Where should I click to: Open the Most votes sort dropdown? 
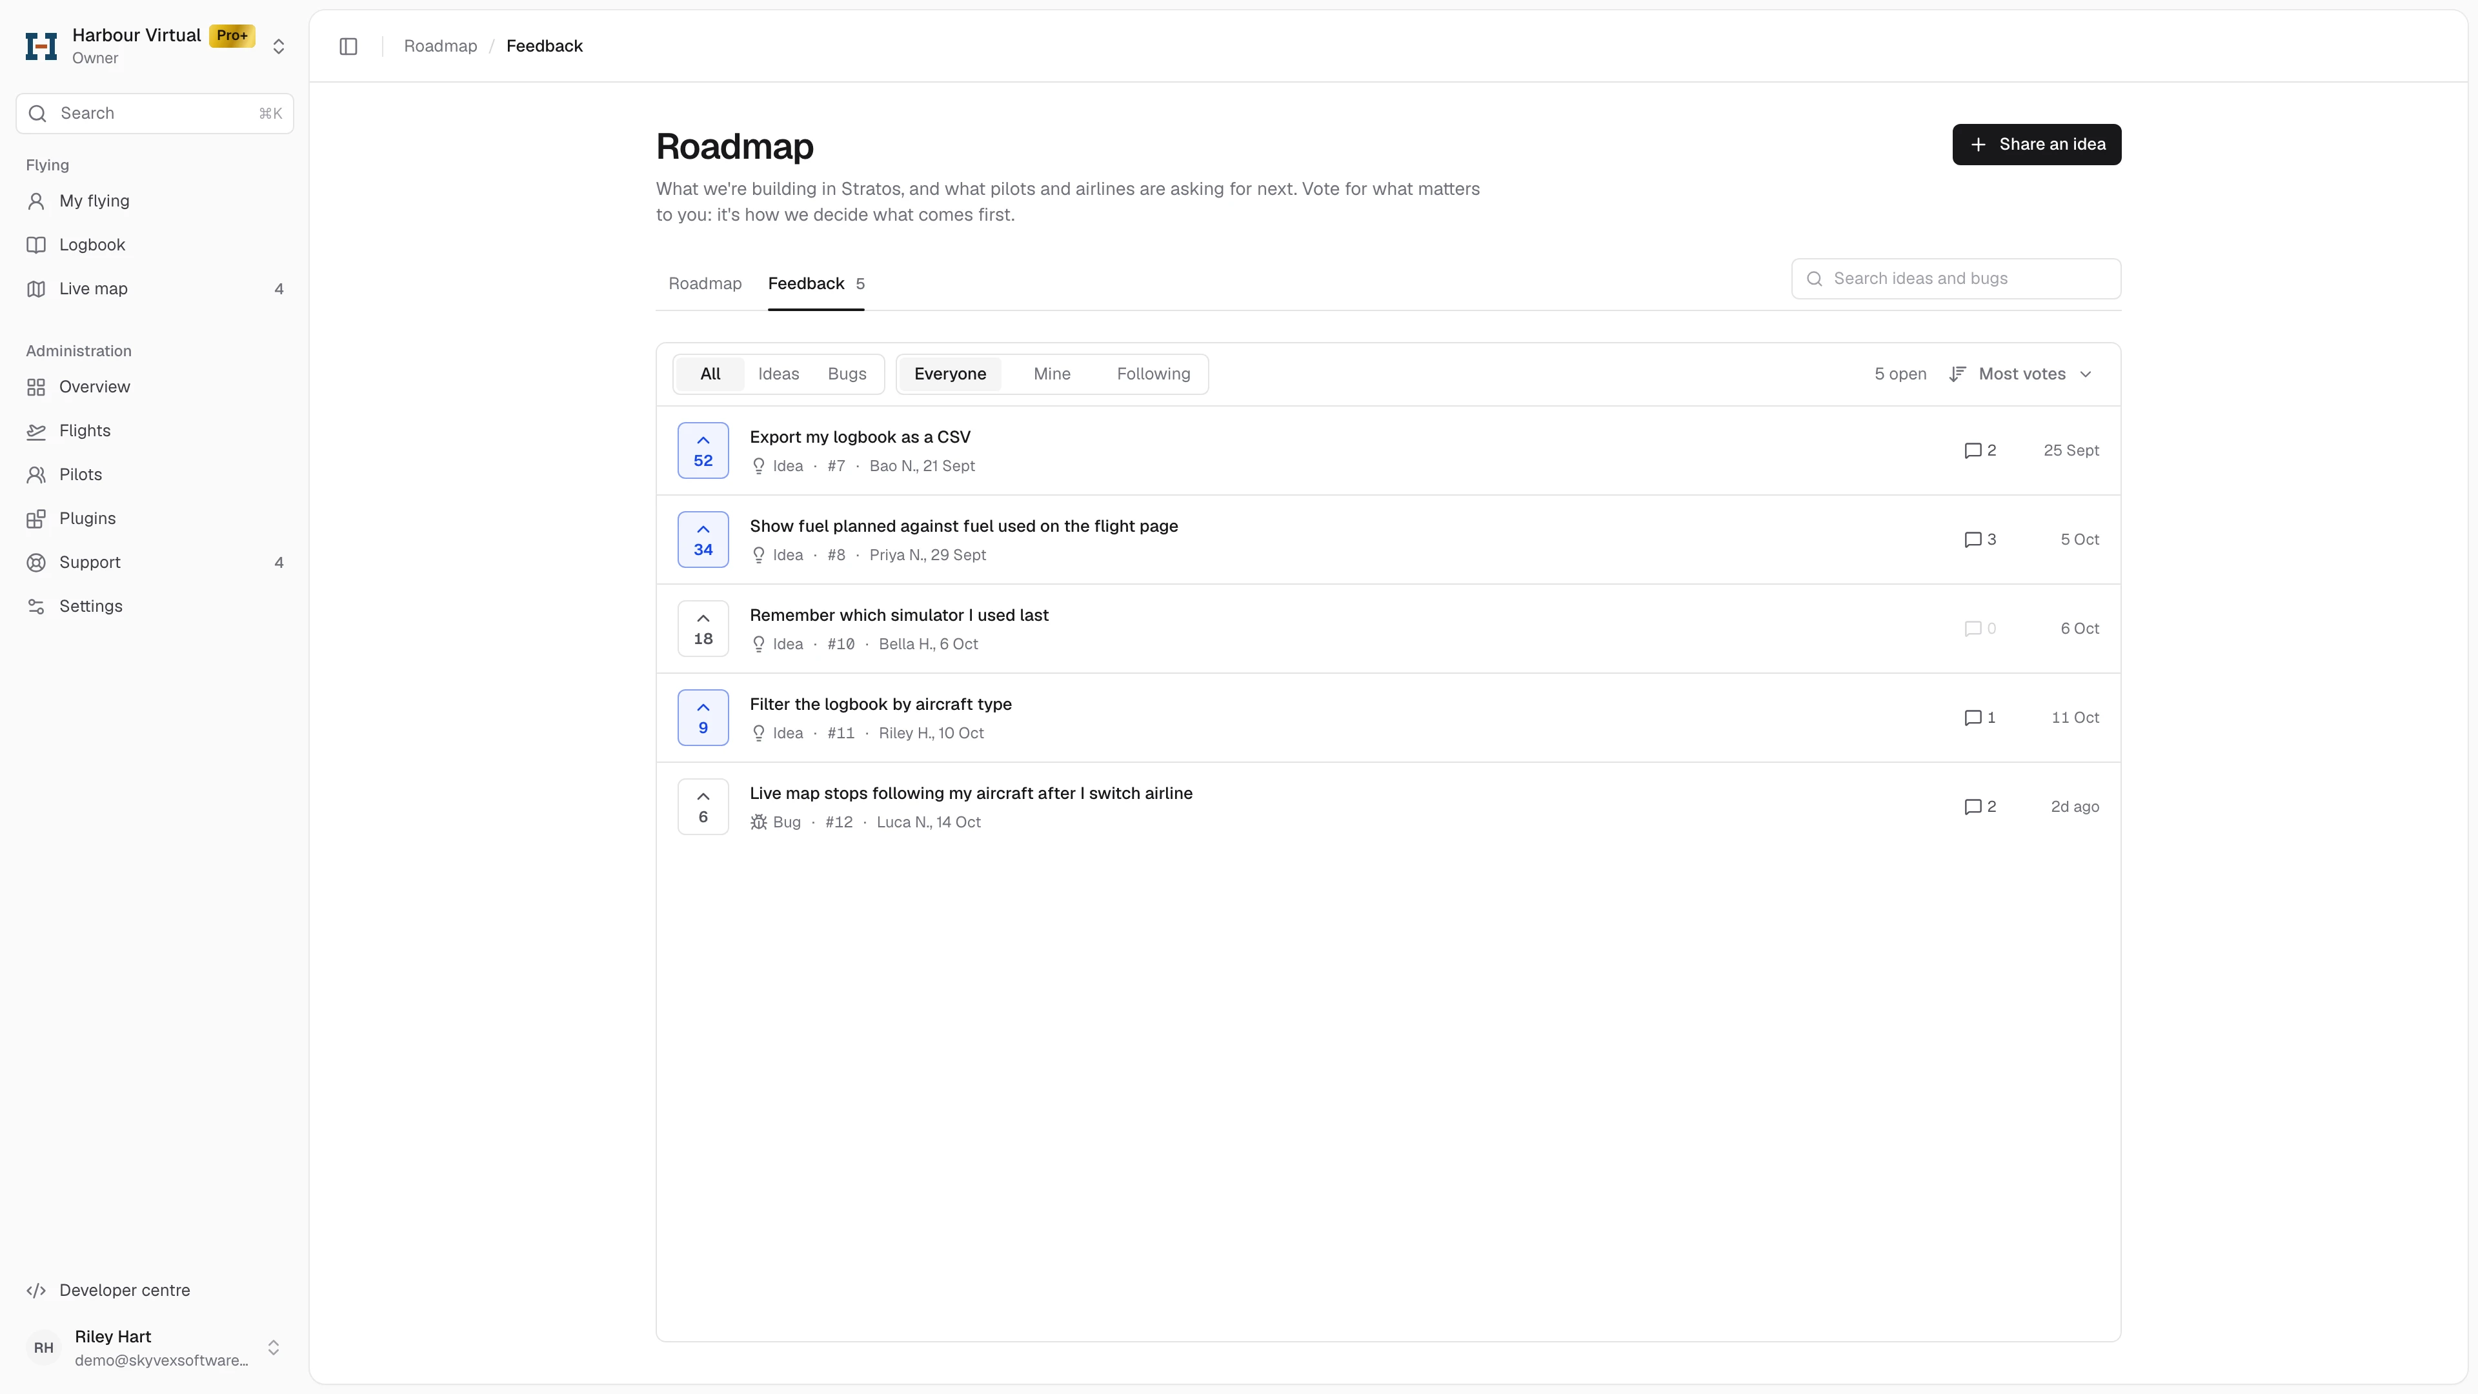[x=2021, y=374]
